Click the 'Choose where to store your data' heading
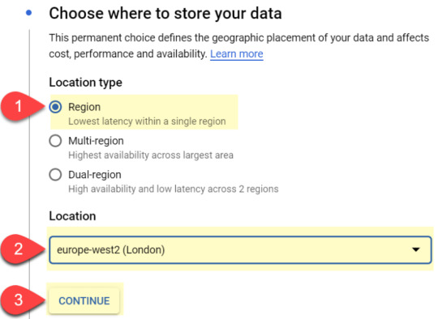The image size is (438, 319). tap(165, 14)
